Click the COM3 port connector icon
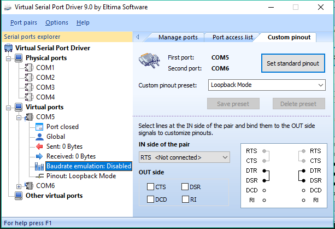 click(x=29, y=87)
